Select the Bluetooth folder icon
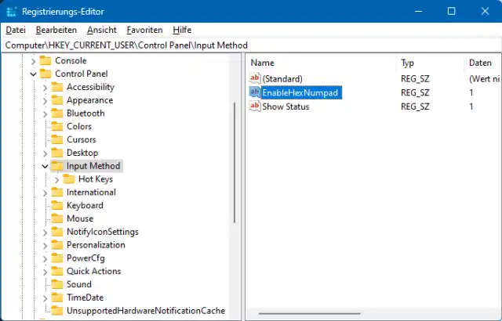The width and height of the screenshot is (502, 321). click(57, 113)
